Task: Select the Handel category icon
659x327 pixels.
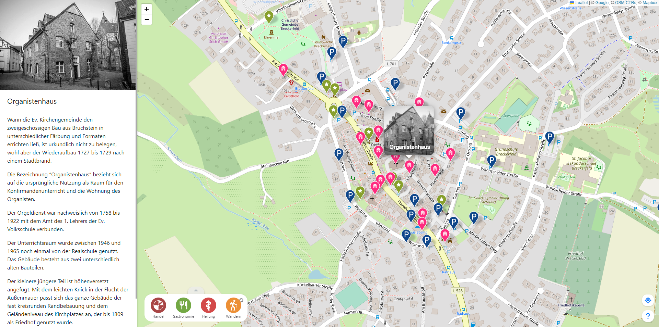Action: tap(158, 305)
